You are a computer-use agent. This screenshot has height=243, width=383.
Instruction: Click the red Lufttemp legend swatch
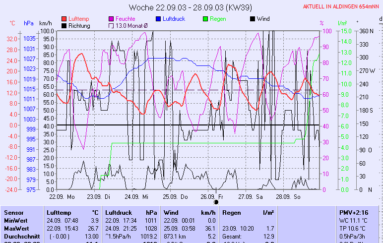pos(64,19)
